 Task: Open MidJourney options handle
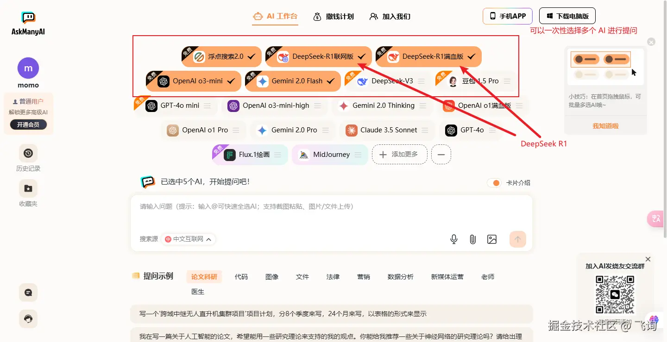point(358,155)
